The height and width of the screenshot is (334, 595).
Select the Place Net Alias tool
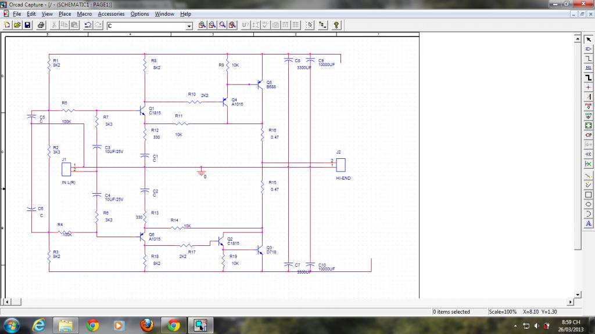(x=588, y=68)
